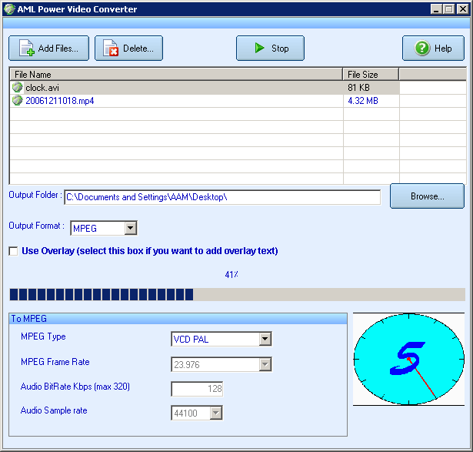Image resolution: width=473 pixels, height=452 pixels.
Task: Open the Output Format dropdown
Action: [131, 228]
